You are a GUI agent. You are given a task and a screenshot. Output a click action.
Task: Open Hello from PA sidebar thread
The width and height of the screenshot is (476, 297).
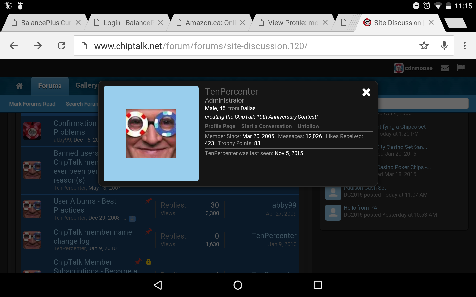360,208
